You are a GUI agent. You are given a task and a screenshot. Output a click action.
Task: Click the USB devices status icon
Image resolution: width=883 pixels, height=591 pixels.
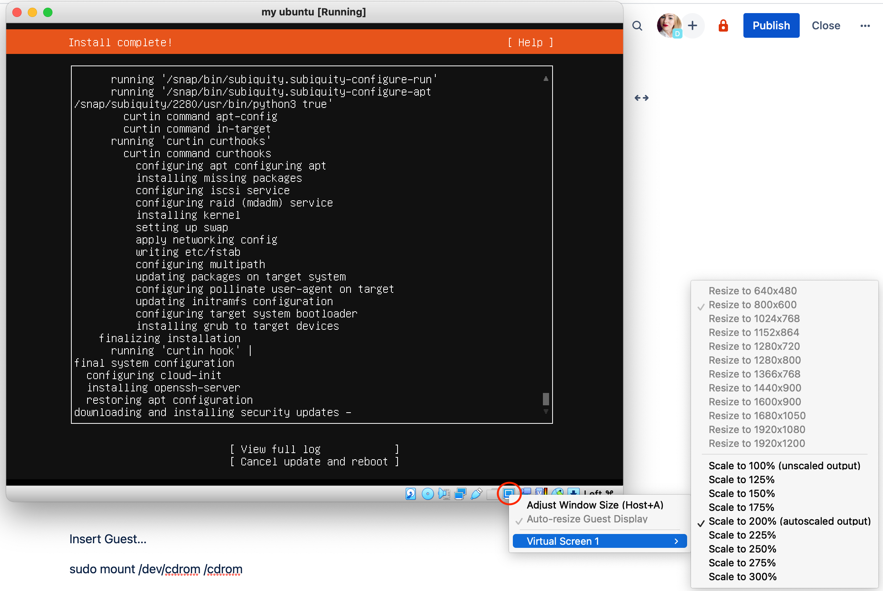pos(477,494)
